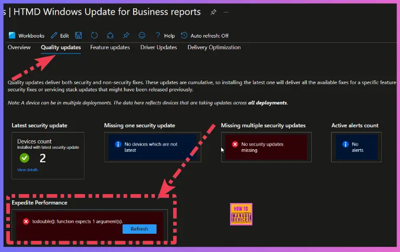Click the 'Devices count' tile label

click(x=34, y=141)
